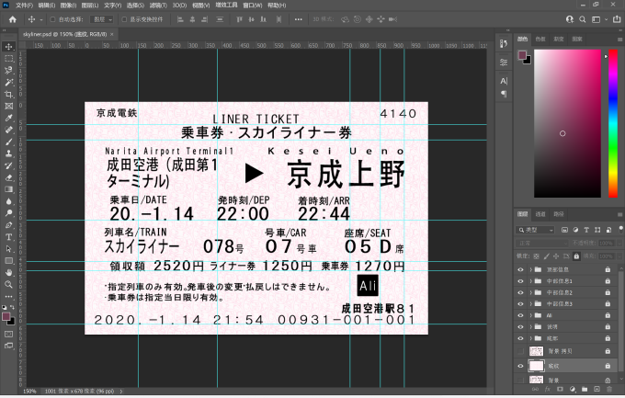This screenshot has height=398, width=625.
Task: Select the Pen tool
Action: pos(8,225)
